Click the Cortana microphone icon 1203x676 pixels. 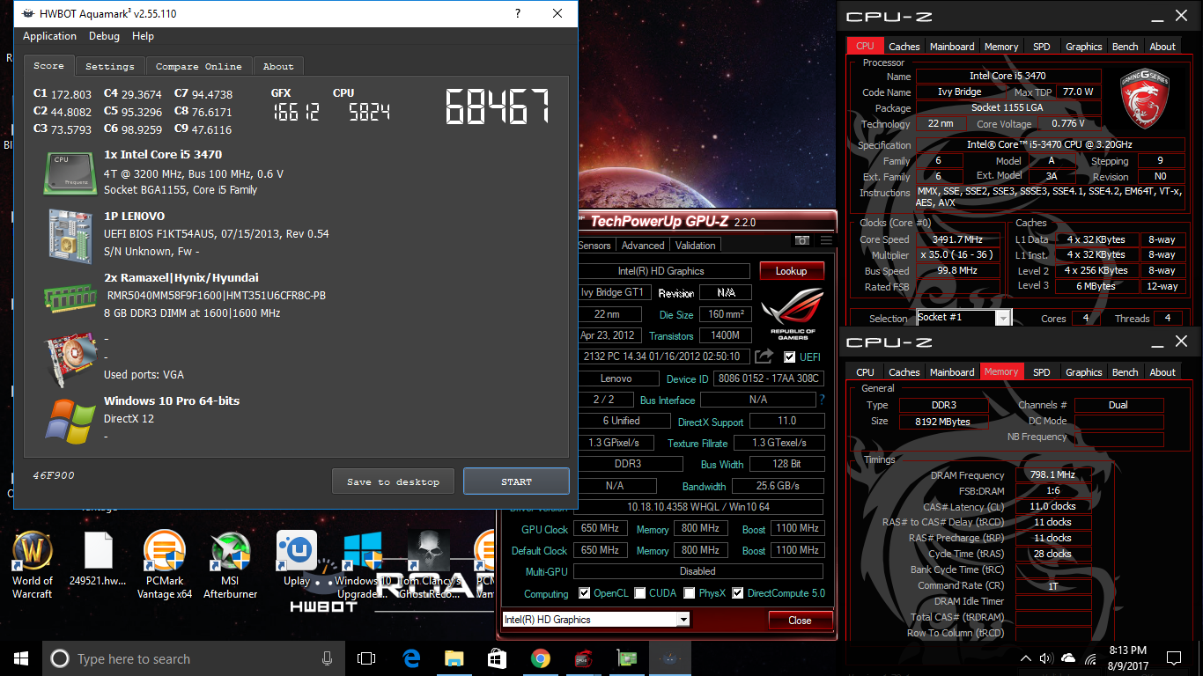(328, 658)
